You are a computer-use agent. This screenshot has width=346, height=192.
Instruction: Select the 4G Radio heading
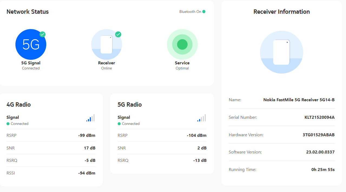[x=19, y=104]
